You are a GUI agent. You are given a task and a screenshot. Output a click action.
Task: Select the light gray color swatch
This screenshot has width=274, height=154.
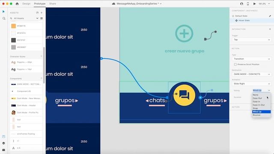[x=13, y=47]
